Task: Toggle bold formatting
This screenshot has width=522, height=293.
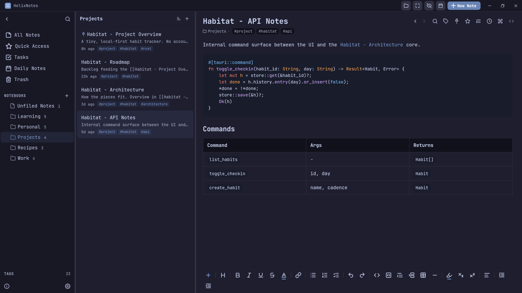Action: [x=238, y=275]
